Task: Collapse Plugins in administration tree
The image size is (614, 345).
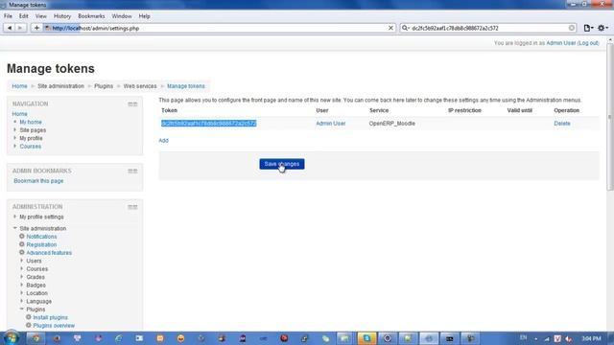Action: pyautogui.click(x=22, y=310)
